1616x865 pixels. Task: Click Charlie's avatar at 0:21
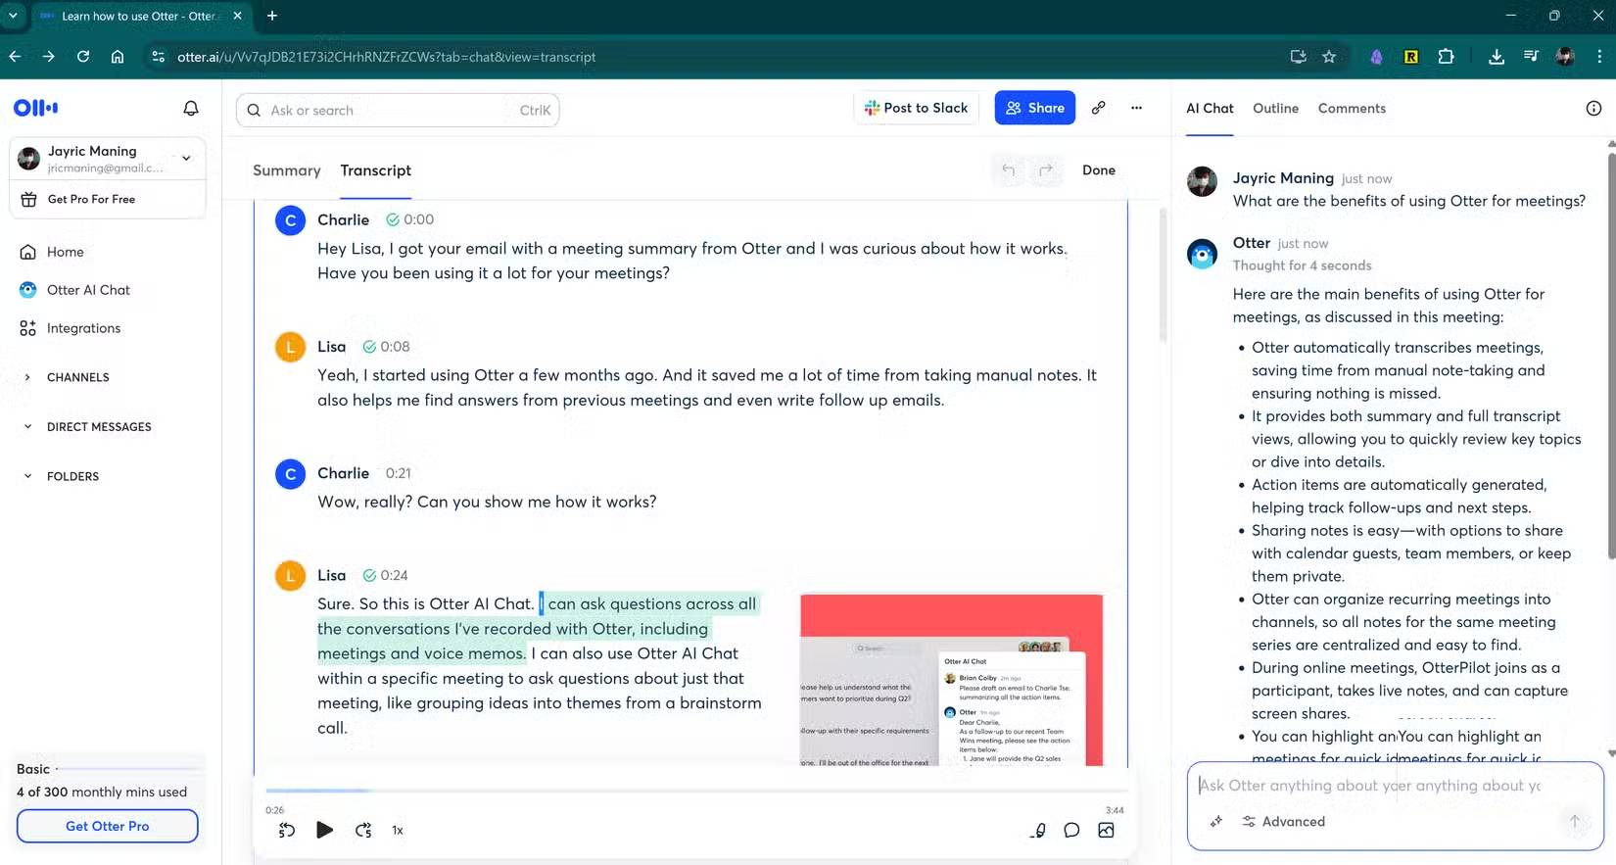pos(290,474)
